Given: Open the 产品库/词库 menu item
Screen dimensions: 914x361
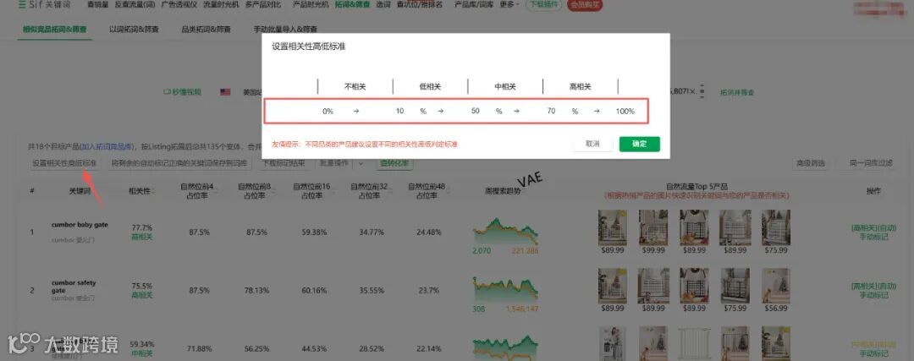Looking at the screenshot, I should click(x=473, y=5).
